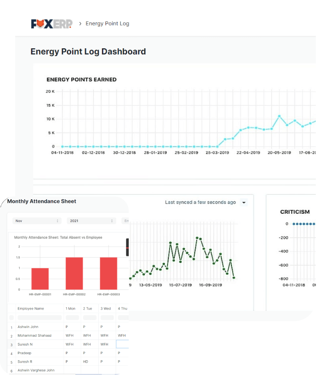Click the HD cell in the Suresh R row
329x375 pixels.
click(86, 362)
